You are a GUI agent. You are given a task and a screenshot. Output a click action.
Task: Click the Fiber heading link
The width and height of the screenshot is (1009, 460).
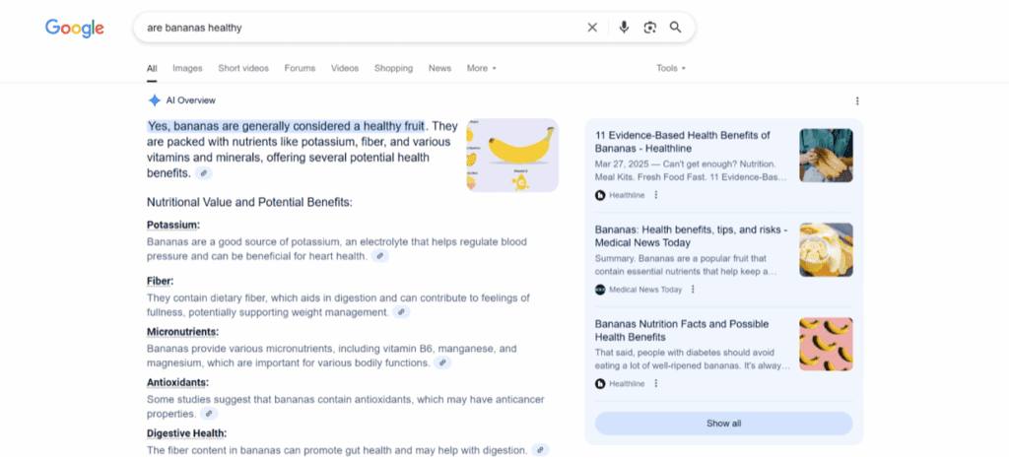(161, 281)
